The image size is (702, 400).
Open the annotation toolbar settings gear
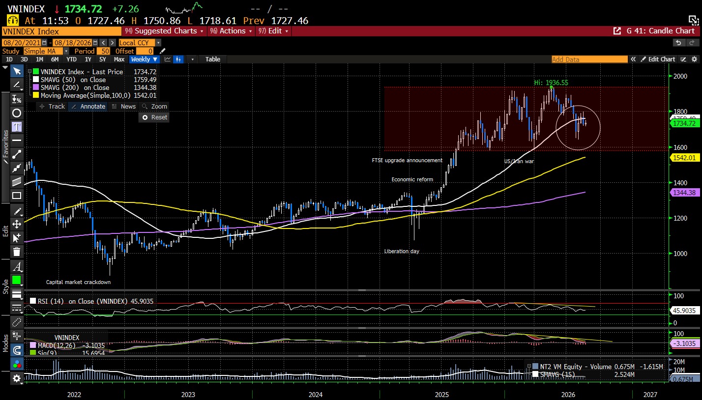tap(17, 378)
